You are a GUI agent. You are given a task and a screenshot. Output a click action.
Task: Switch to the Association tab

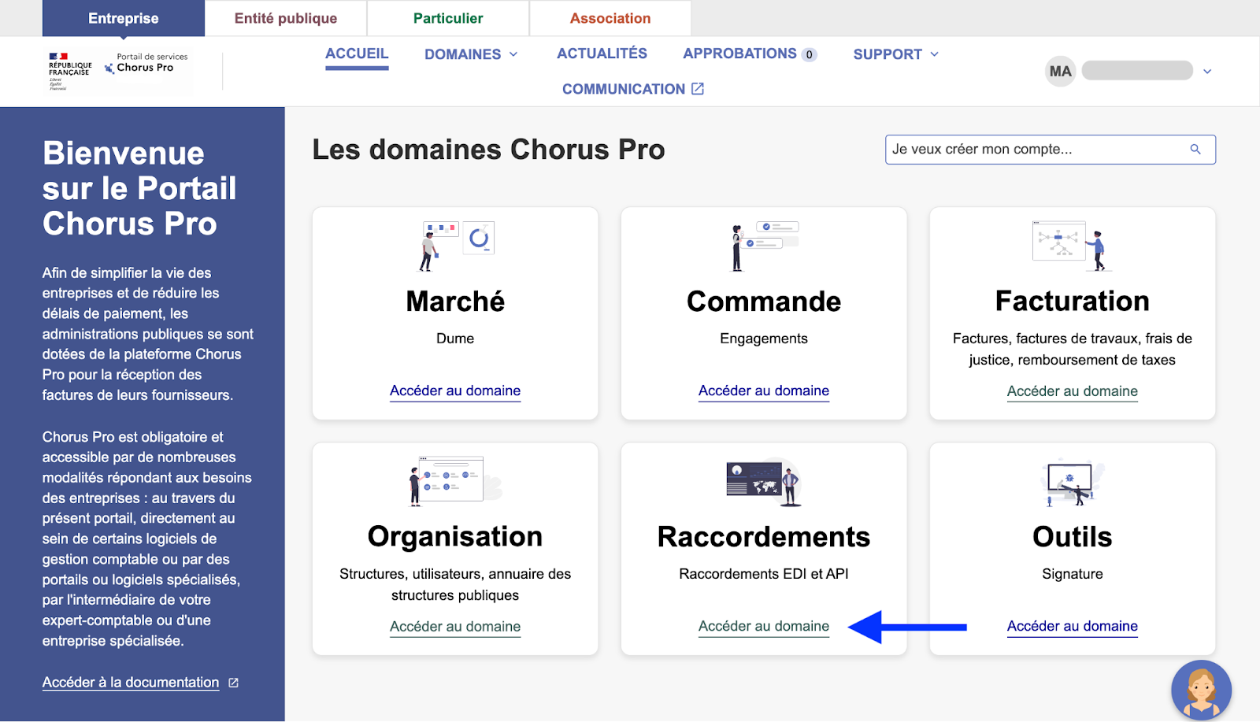click(x=610, y=18)
